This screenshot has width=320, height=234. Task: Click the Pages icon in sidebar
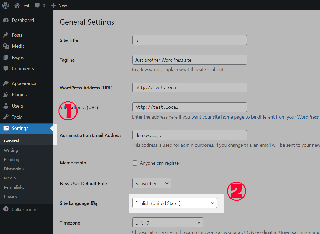point(6,57)
